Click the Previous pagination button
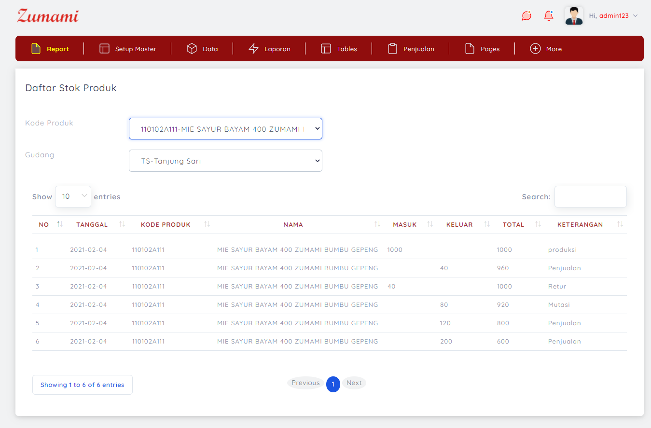This screenshot has height=428, width=651. click(x=305, y=383)
